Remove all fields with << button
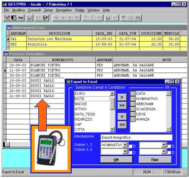This screenshot has width=189, height=178. [122, 124]
